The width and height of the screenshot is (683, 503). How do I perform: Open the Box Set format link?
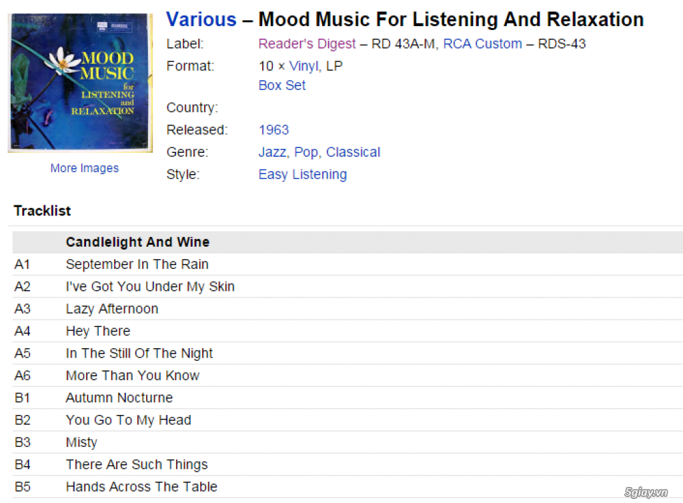point(281,85)
